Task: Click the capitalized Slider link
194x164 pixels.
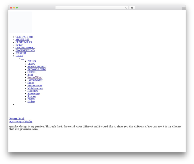Action: [x=31, y=102]
